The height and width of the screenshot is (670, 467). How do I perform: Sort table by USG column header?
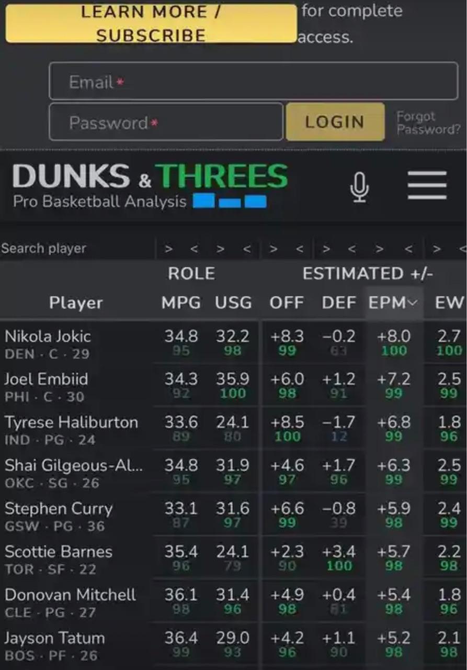(233, 303)
